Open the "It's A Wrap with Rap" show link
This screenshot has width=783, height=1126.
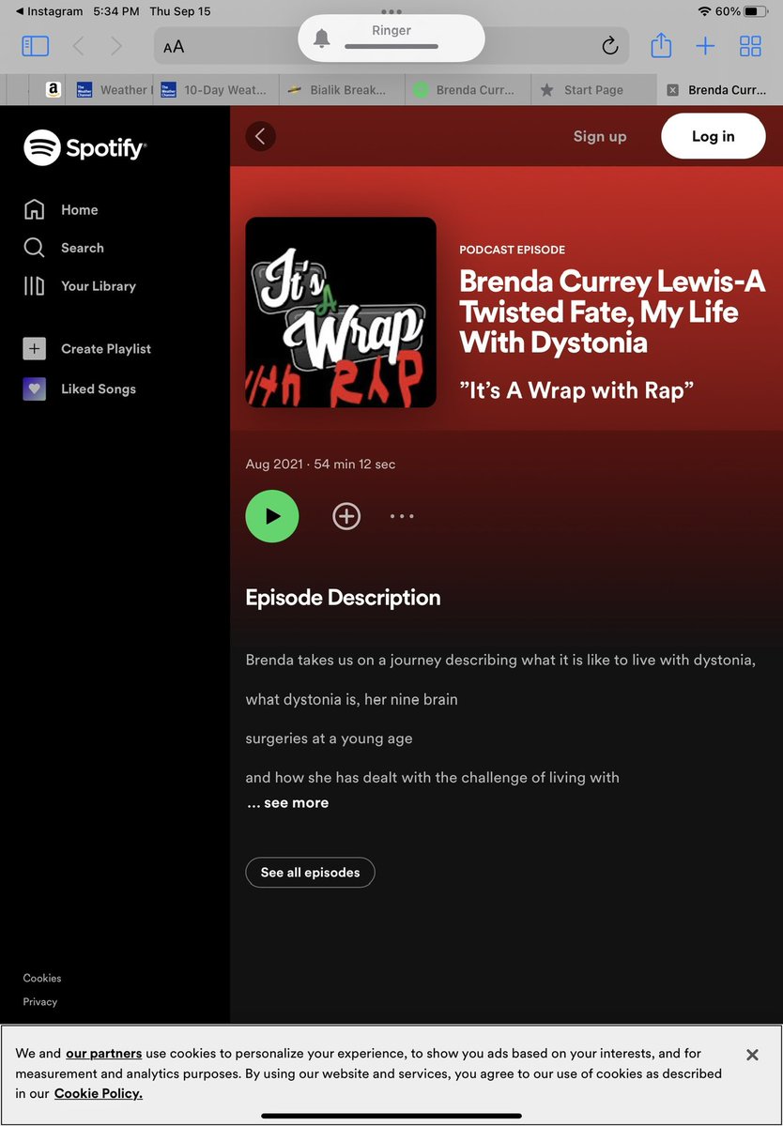576,389
